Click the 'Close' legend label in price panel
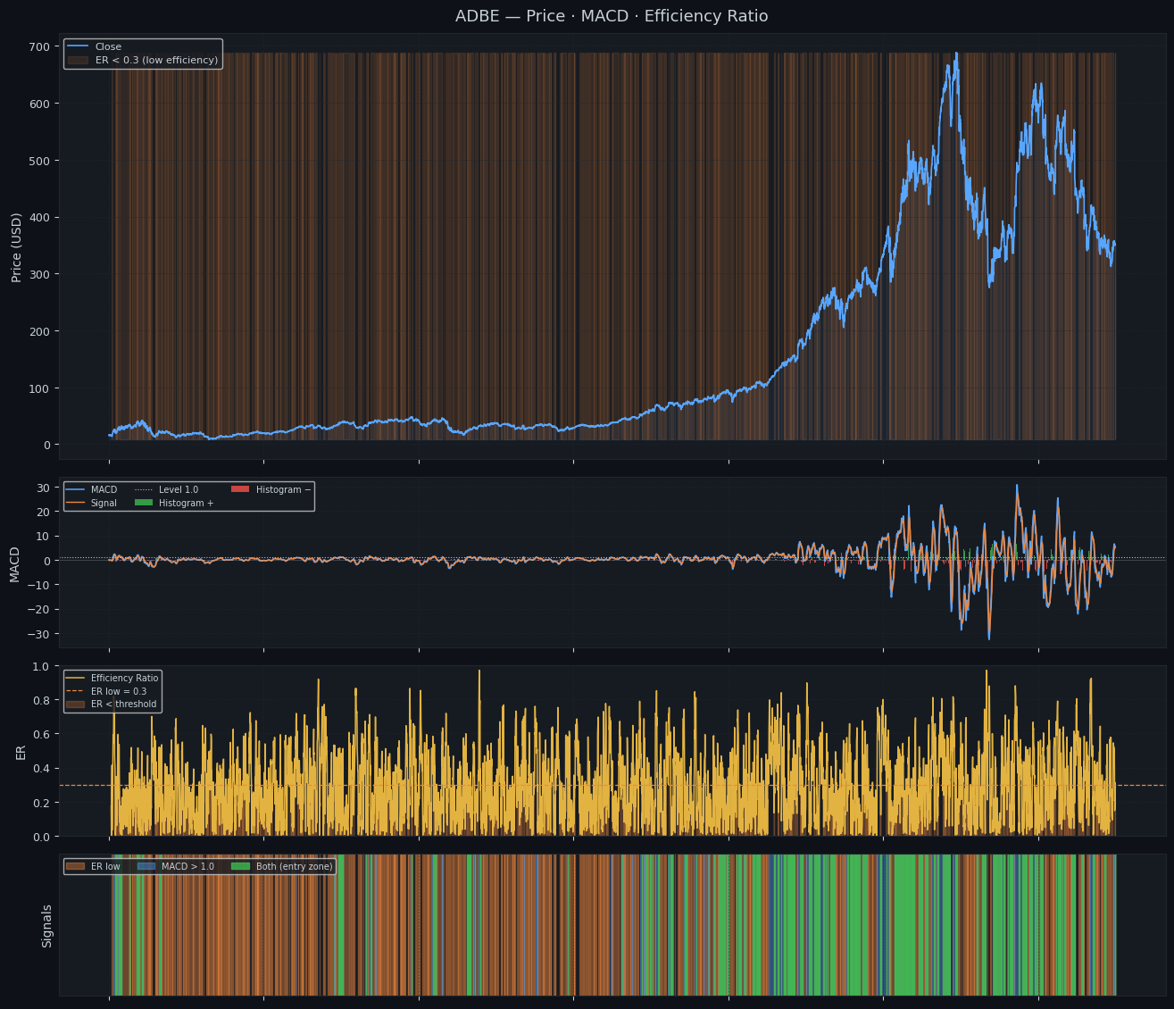The image size is (1174, 1009). point(108,47)
